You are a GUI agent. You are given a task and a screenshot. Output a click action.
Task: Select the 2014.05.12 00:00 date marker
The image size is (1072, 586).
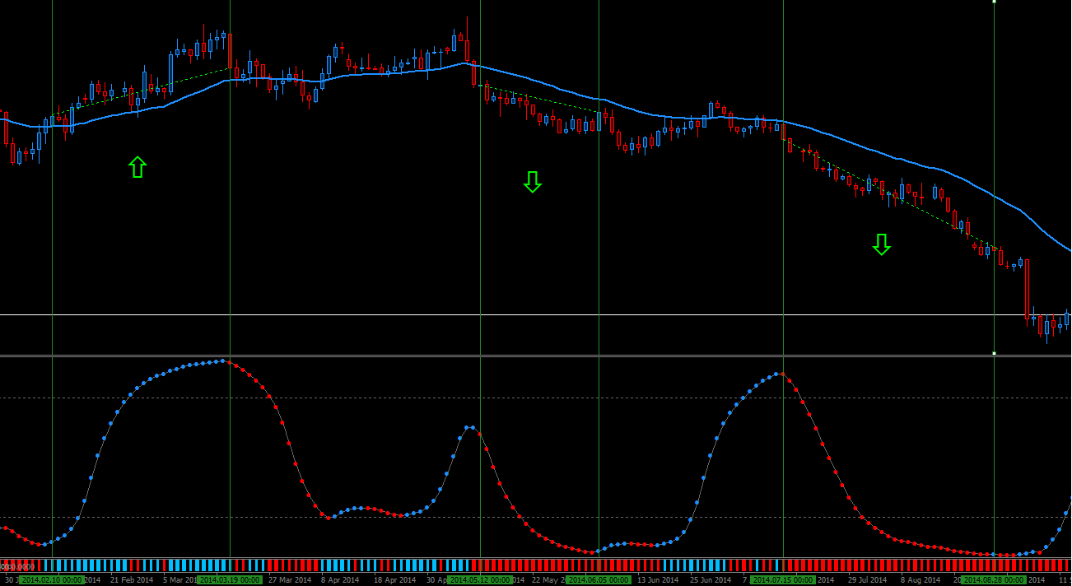coord(480,580)
